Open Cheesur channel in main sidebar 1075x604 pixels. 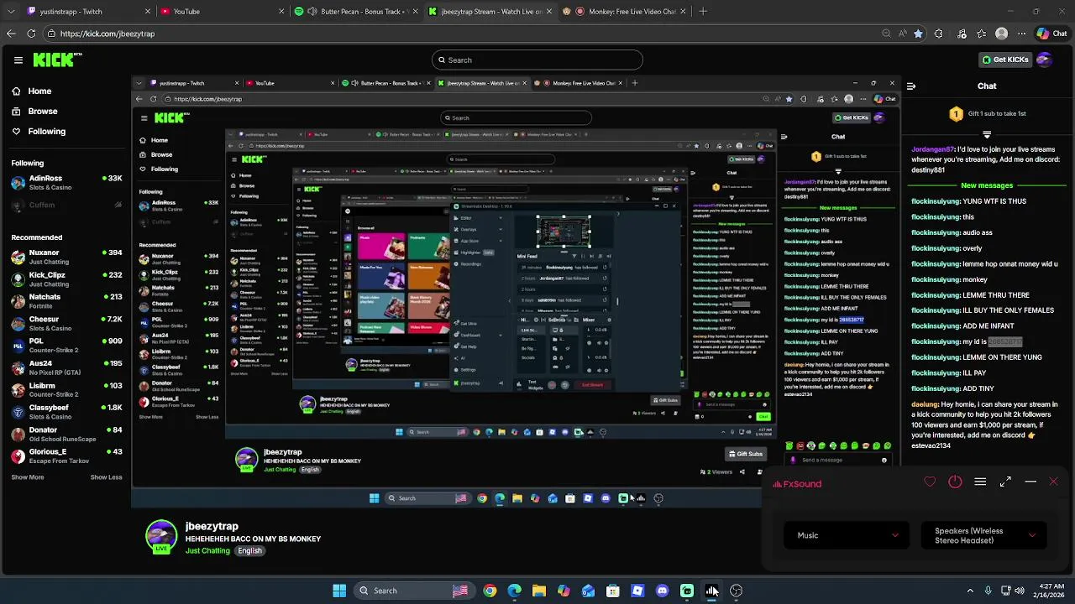(x=67, y=323)
